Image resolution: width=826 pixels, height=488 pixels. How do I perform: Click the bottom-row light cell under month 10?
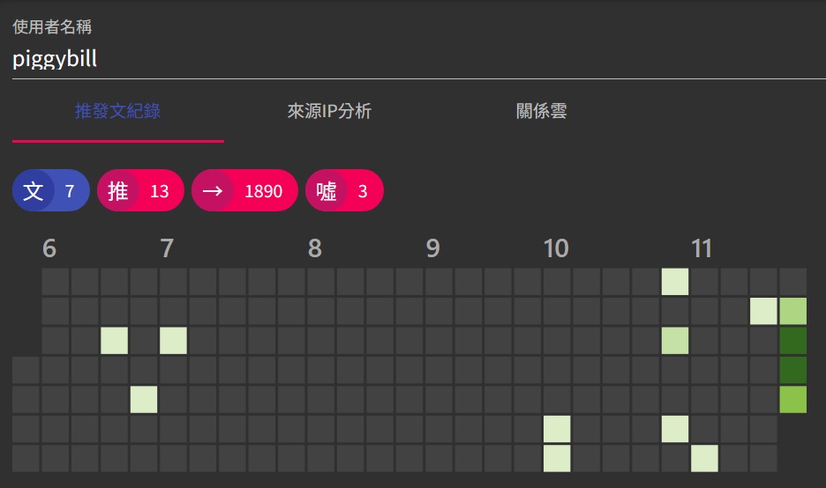[x=557, y=458]
